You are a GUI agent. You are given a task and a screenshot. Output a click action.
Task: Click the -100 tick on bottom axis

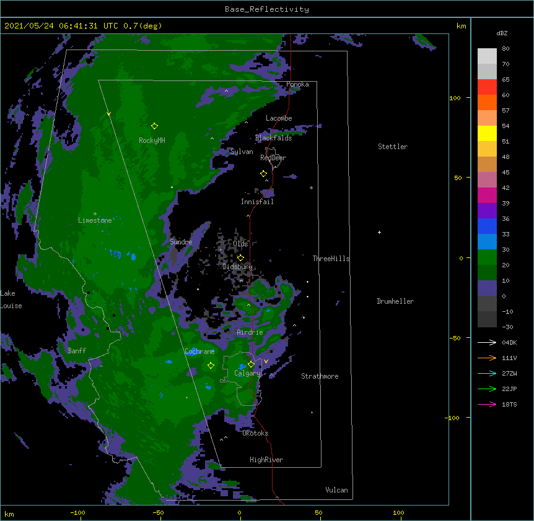pyautogui.click(x=77, y=512)
